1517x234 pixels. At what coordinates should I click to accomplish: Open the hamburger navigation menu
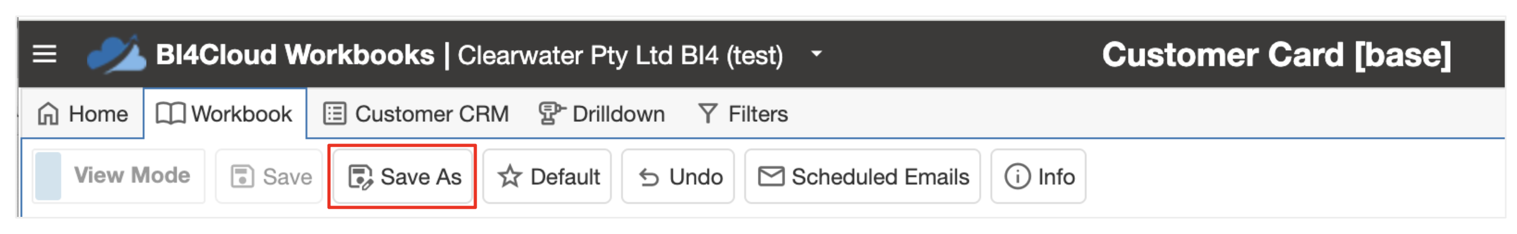tap(44, 54)
